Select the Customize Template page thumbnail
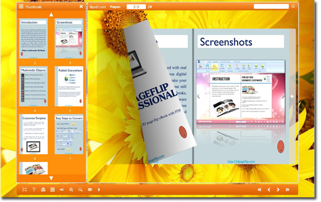The width and height of the screenshot is (321, 202). coord(34,134)
